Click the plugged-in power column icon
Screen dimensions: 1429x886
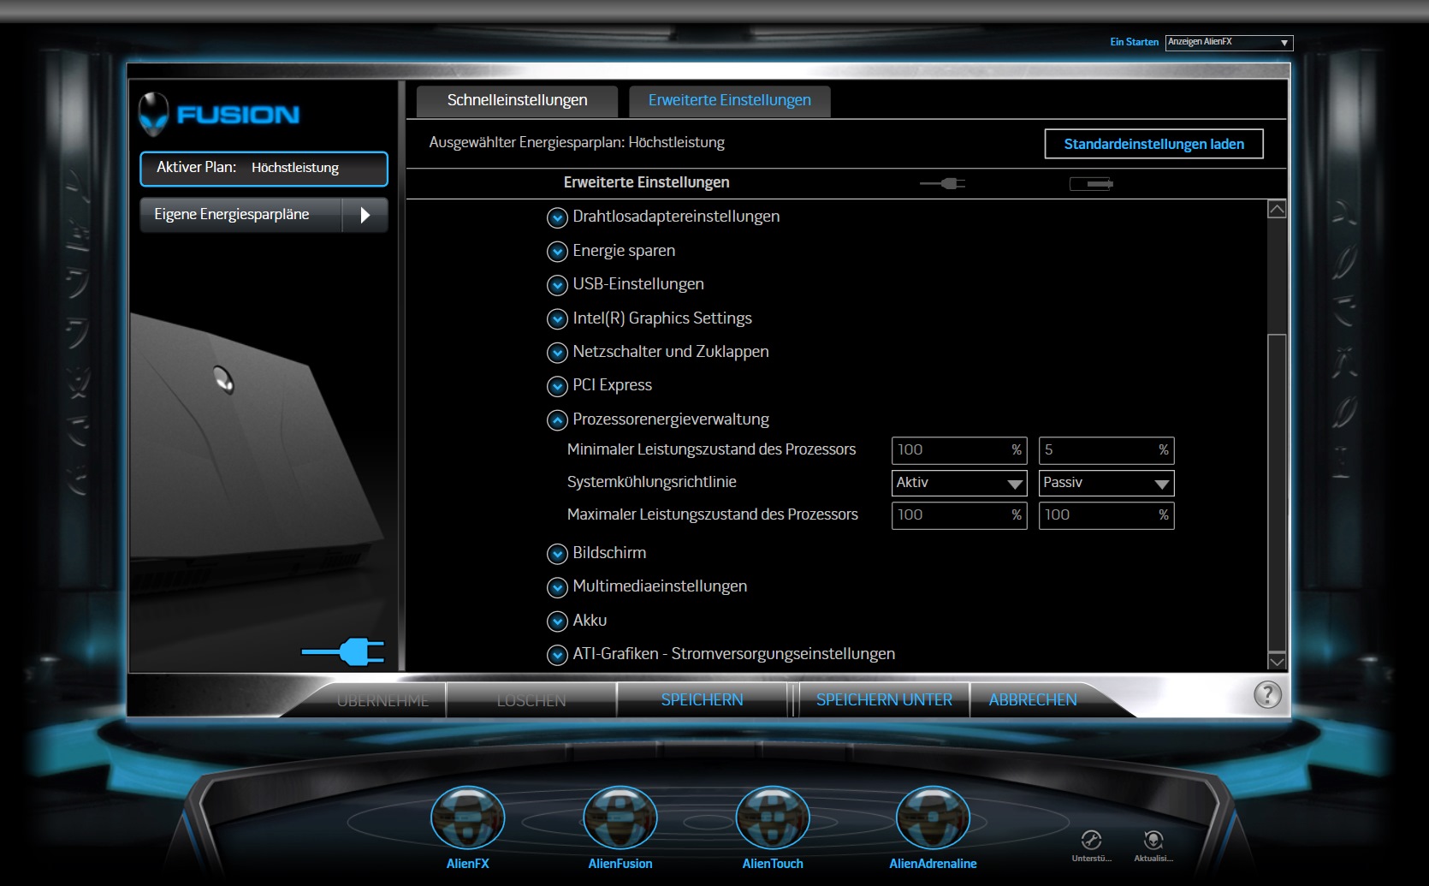942,183
